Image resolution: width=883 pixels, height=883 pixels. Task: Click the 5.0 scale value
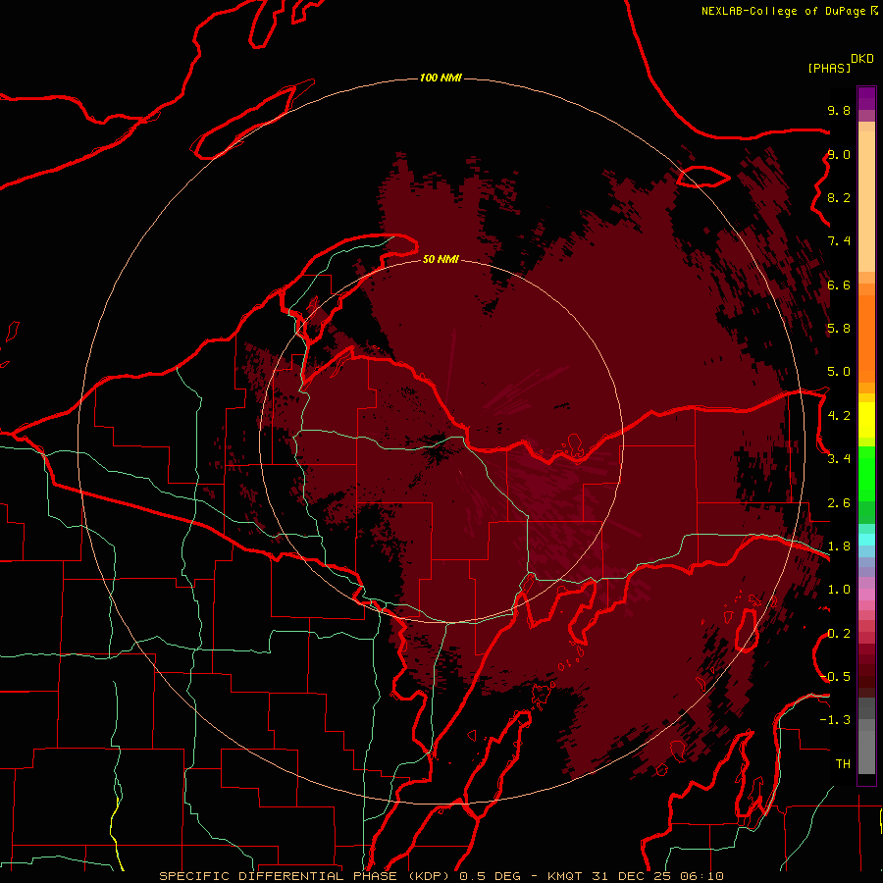839,372
